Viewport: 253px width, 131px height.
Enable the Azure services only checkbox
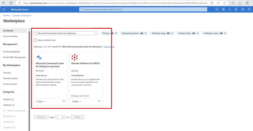[x=35, y=40]
